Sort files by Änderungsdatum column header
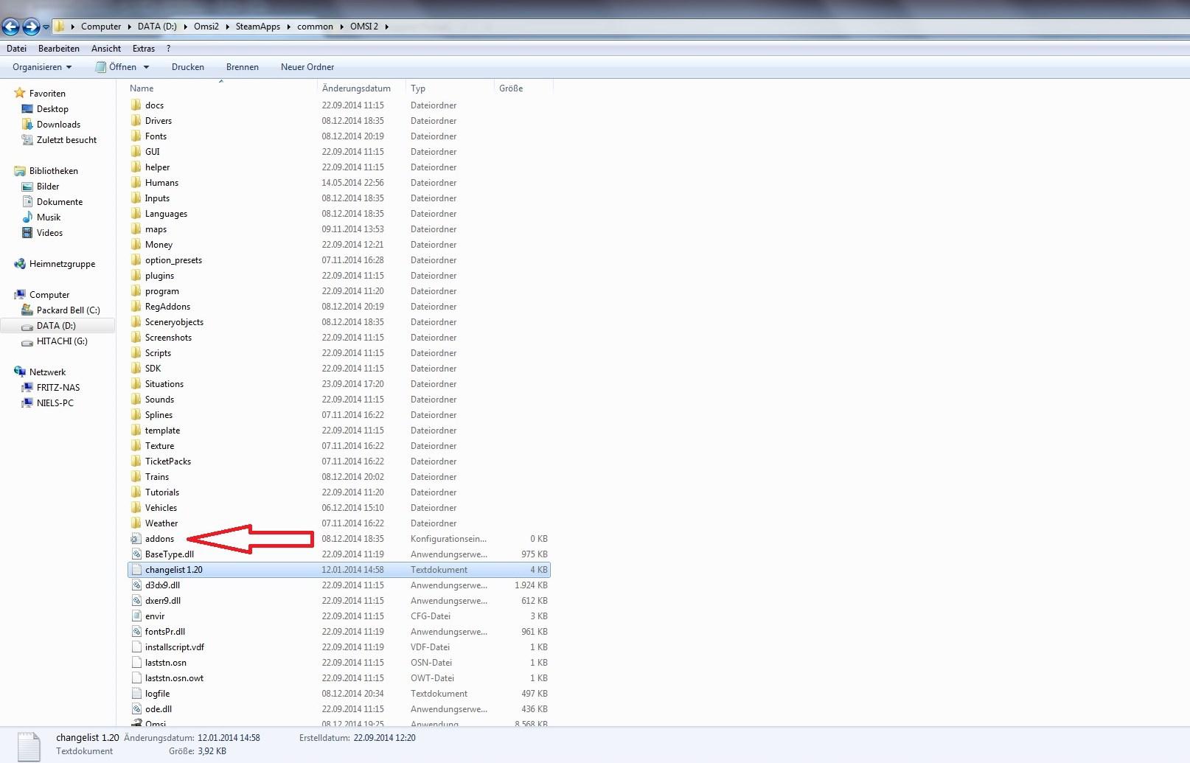1190x763 pixels. pos(356,88)
